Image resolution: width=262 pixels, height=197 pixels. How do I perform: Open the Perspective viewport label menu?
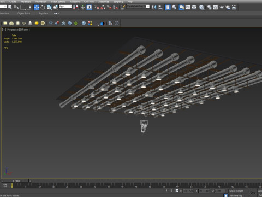(13, 30)
